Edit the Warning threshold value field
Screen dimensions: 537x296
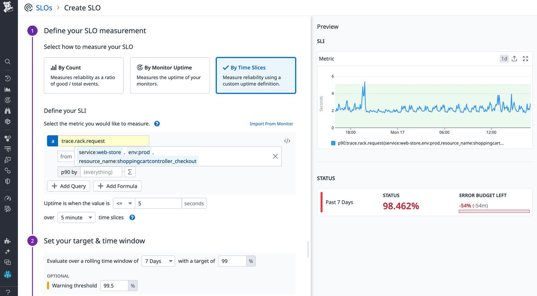coord(114,285)
